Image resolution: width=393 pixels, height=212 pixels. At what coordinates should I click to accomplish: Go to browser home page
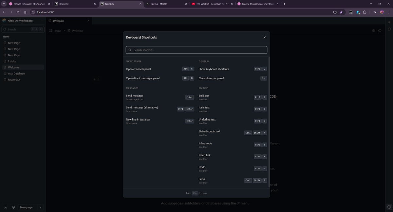tap(25, 12)
